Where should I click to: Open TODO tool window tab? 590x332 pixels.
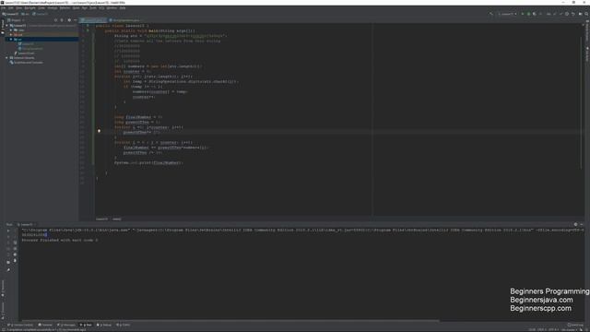123,325
